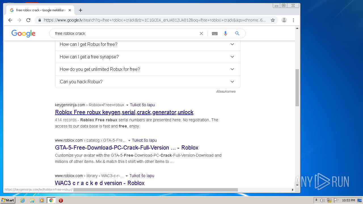Click the taskbar clock showing 10:53 PM
363x204 pixels.
click(x=348, y=200)
